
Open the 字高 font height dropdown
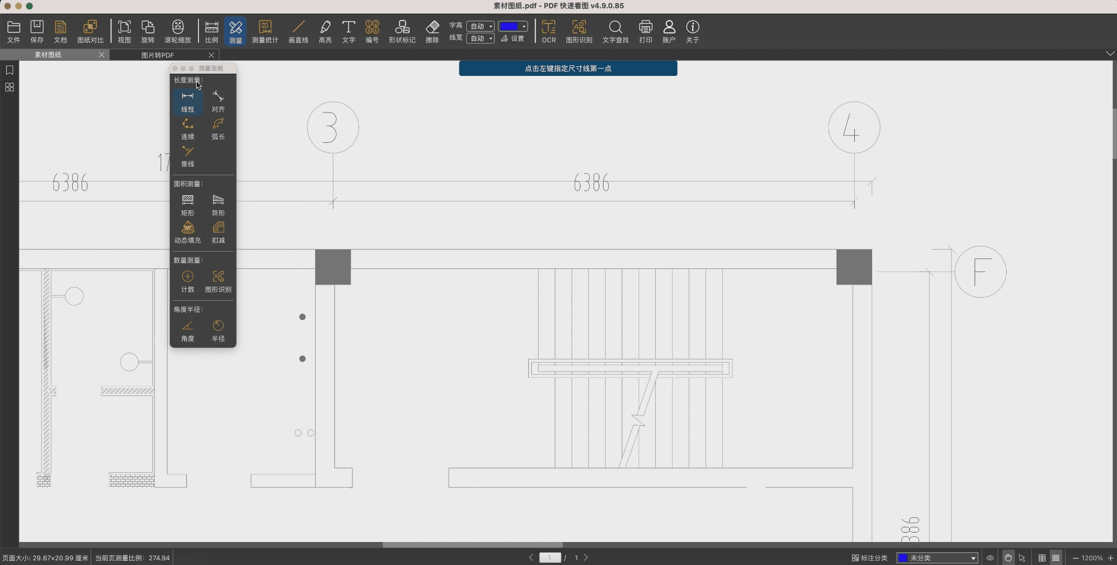[x=481, y=26]
